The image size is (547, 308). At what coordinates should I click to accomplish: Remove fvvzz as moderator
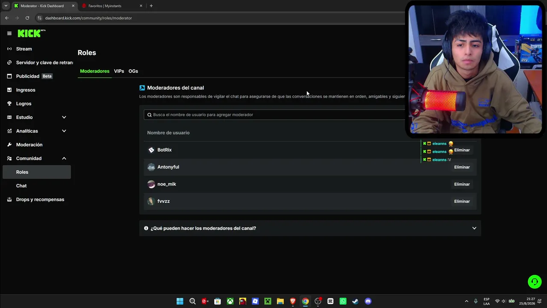[462, 201]
